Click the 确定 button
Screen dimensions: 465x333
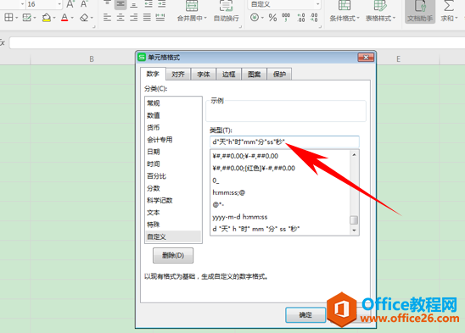pos(305,314)
